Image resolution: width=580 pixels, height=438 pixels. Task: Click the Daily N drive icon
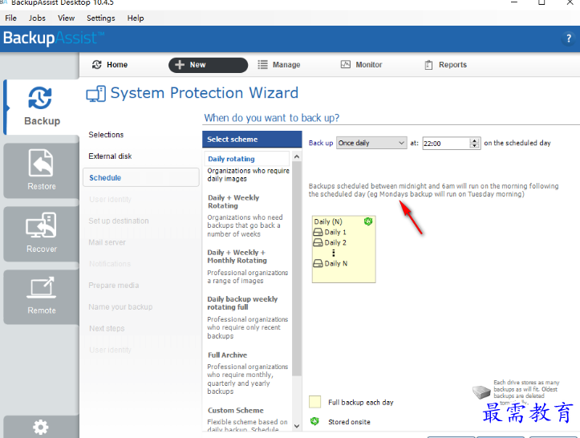click(x=318, y=263)
